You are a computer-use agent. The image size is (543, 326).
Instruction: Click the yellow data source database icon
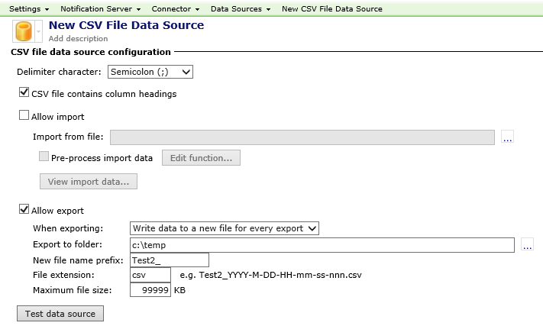tap(24, 31)
